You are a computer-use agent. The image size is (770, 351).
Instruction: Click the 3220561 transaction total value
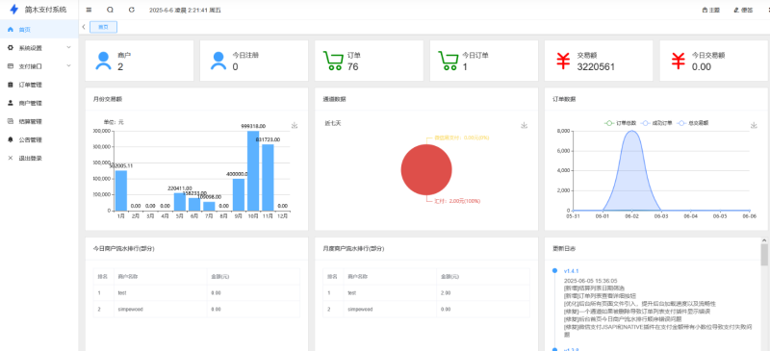tap(596, 66)
